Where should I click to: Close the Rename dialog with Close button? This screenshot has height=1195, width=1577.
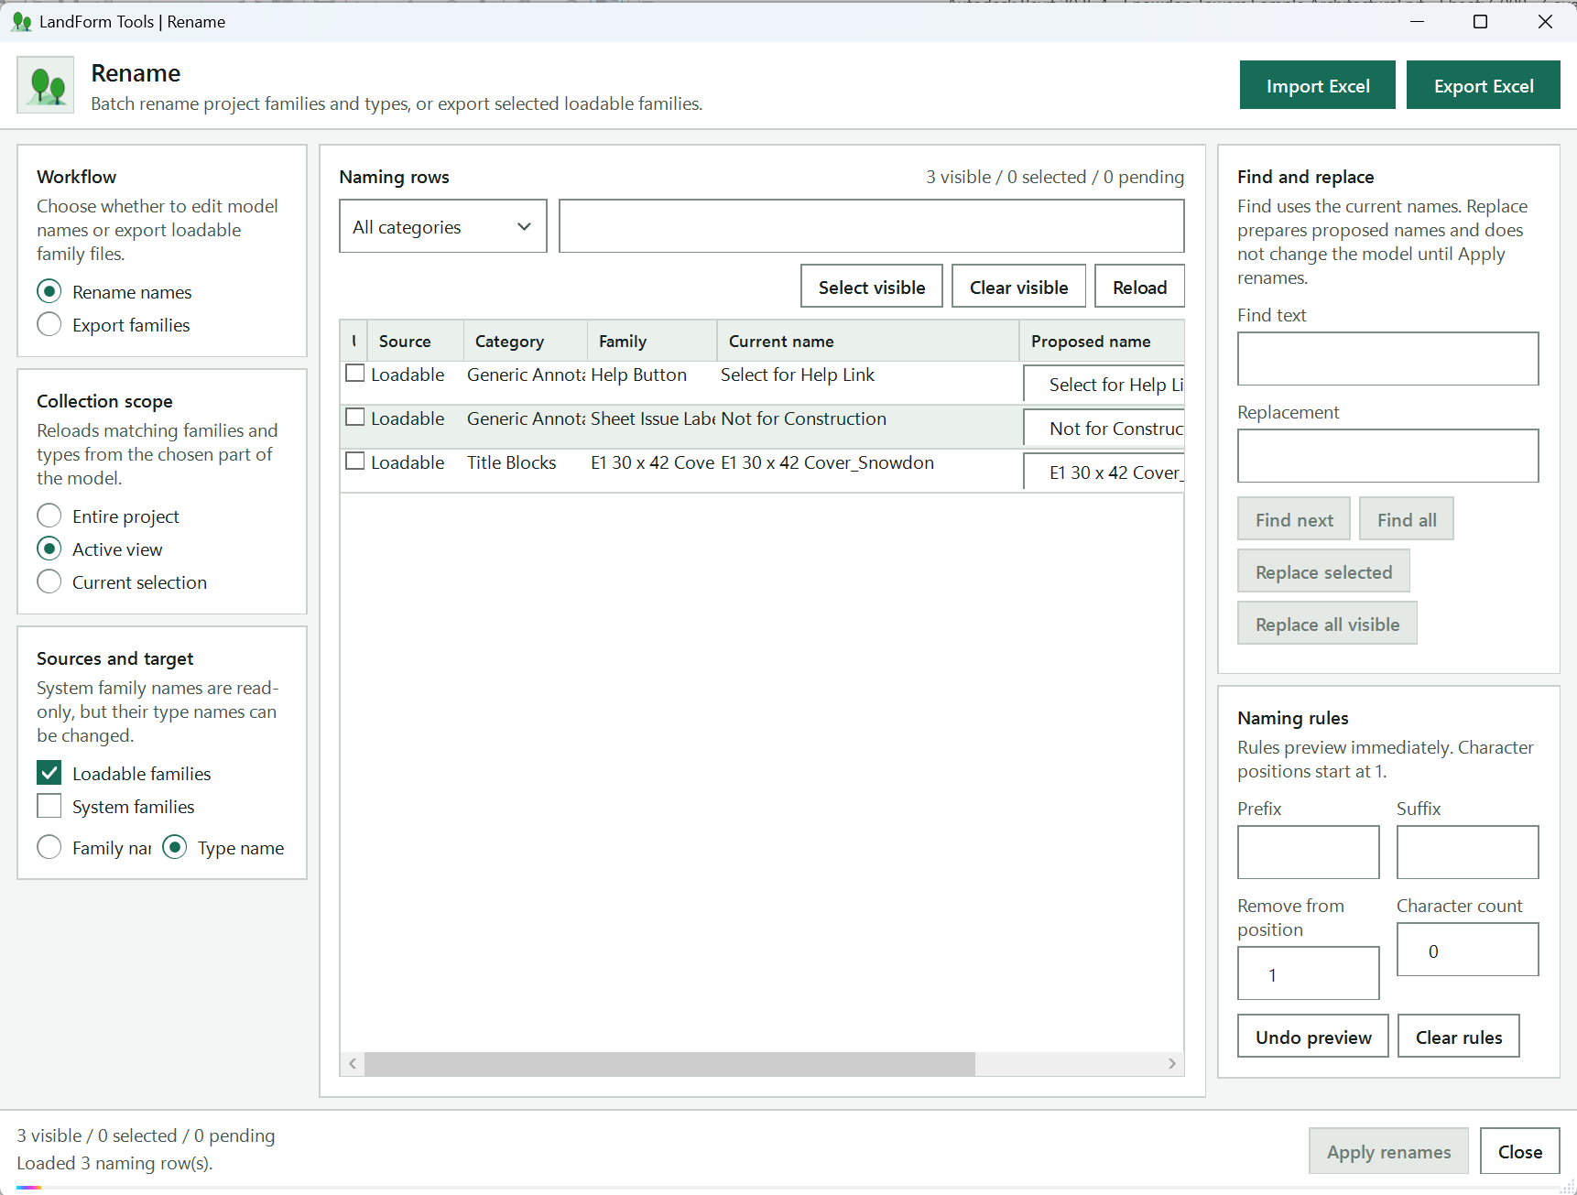pyautogui.click(x=1520, y=1151)
